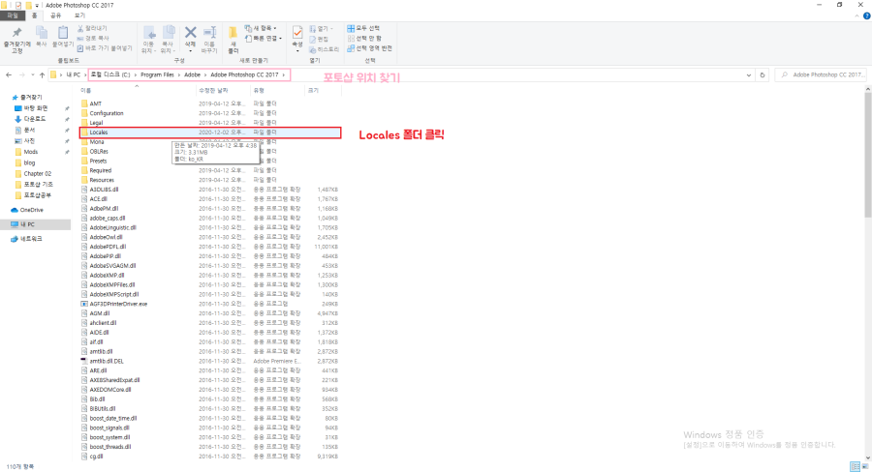Select 네트워크 in the navigation pane
The width and height of the screenshot is (872, 472).
point(27,239)
